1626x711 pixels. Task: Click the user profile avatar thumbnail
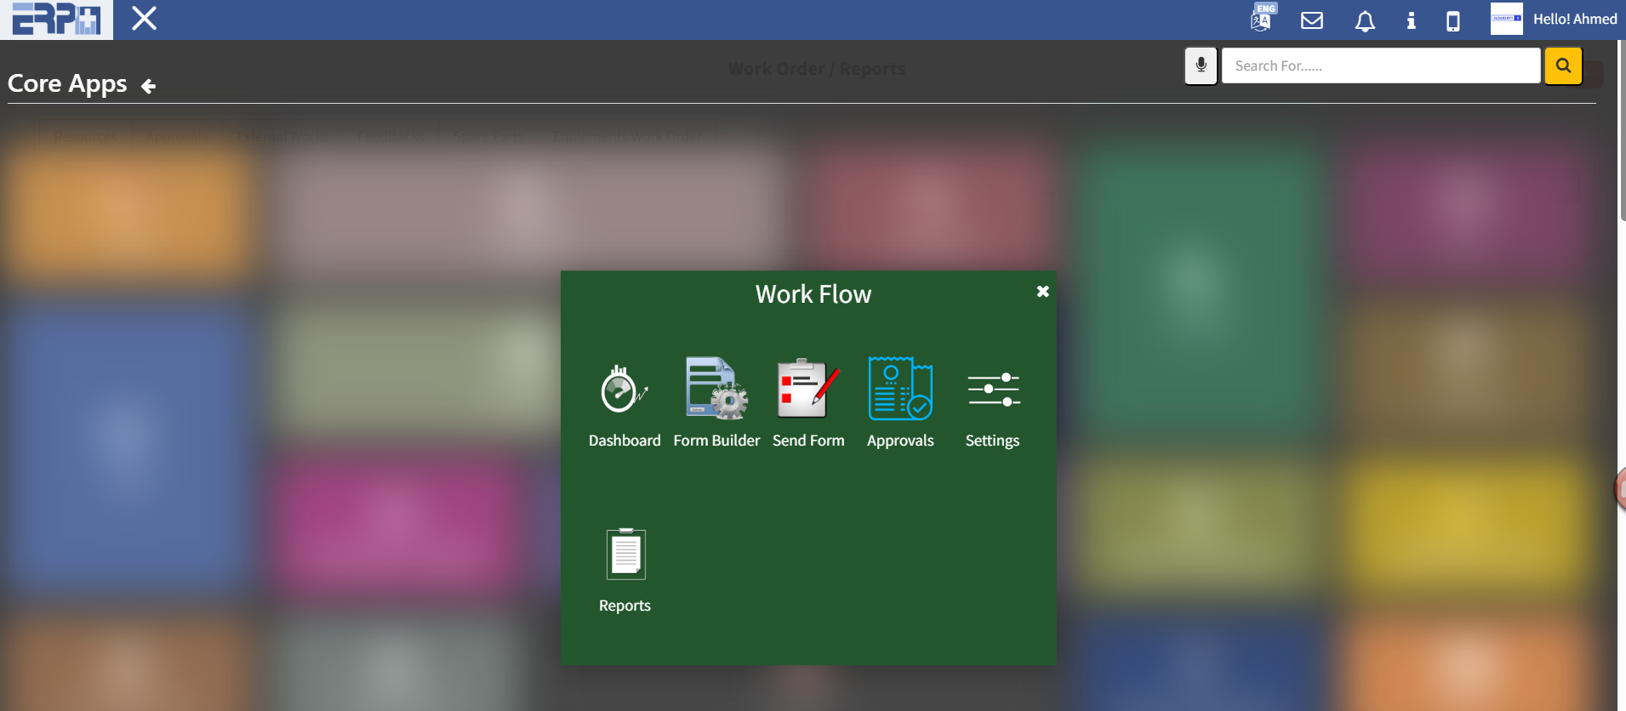pyautogui.click(x=1506, y=19)
